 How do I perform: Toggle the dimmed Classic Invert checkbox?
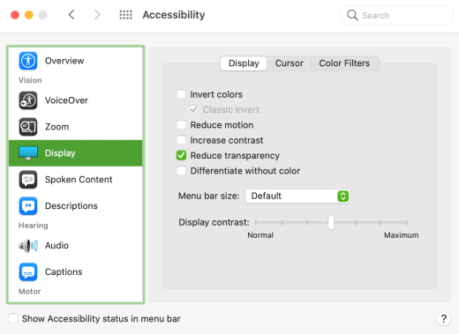tap(194, 109)
